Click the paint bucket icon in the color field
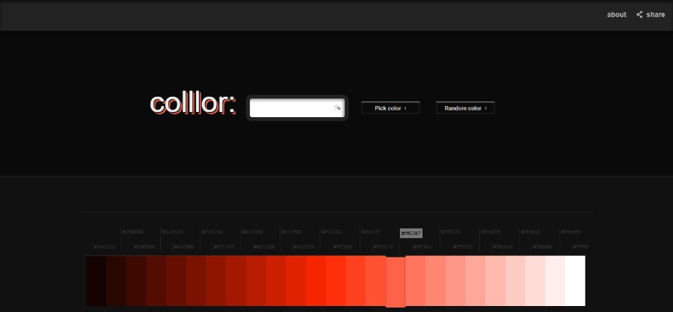 (337, 107)
